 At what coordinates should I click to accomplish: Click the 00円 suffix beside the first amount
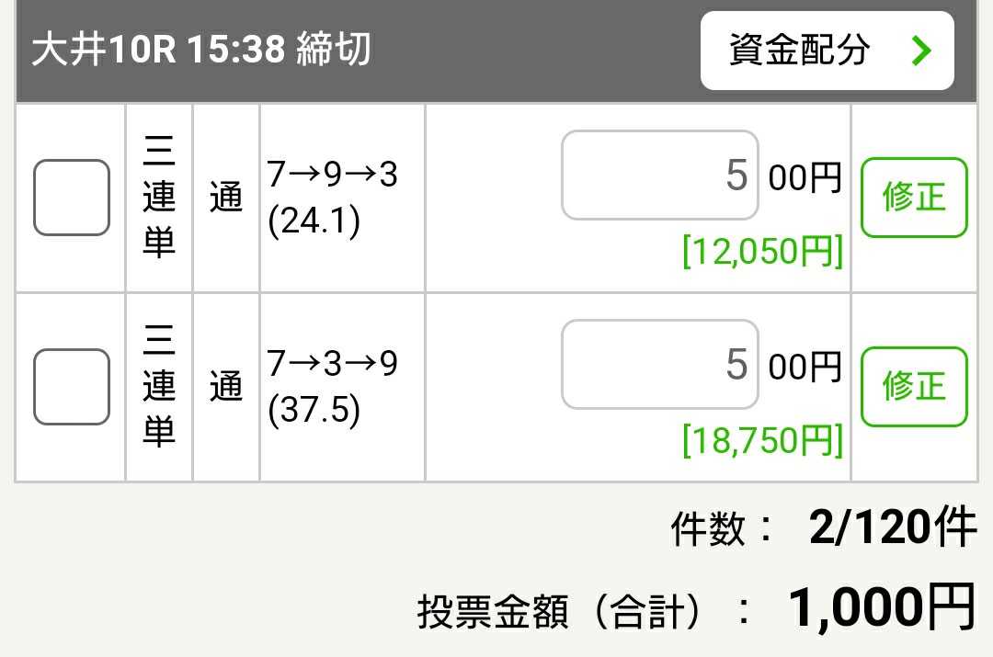tap(805, 177)
